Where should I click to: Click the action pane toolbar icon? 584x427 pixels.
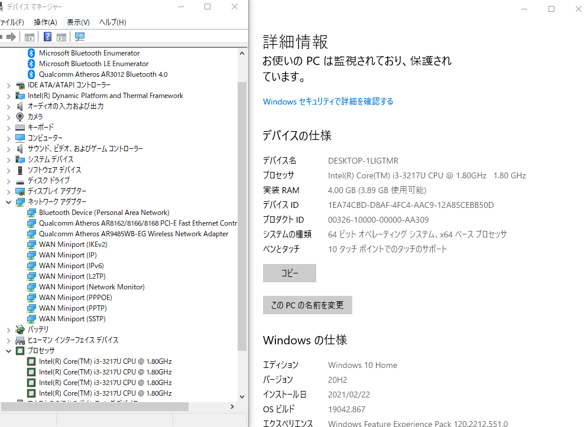click(61, 37)
